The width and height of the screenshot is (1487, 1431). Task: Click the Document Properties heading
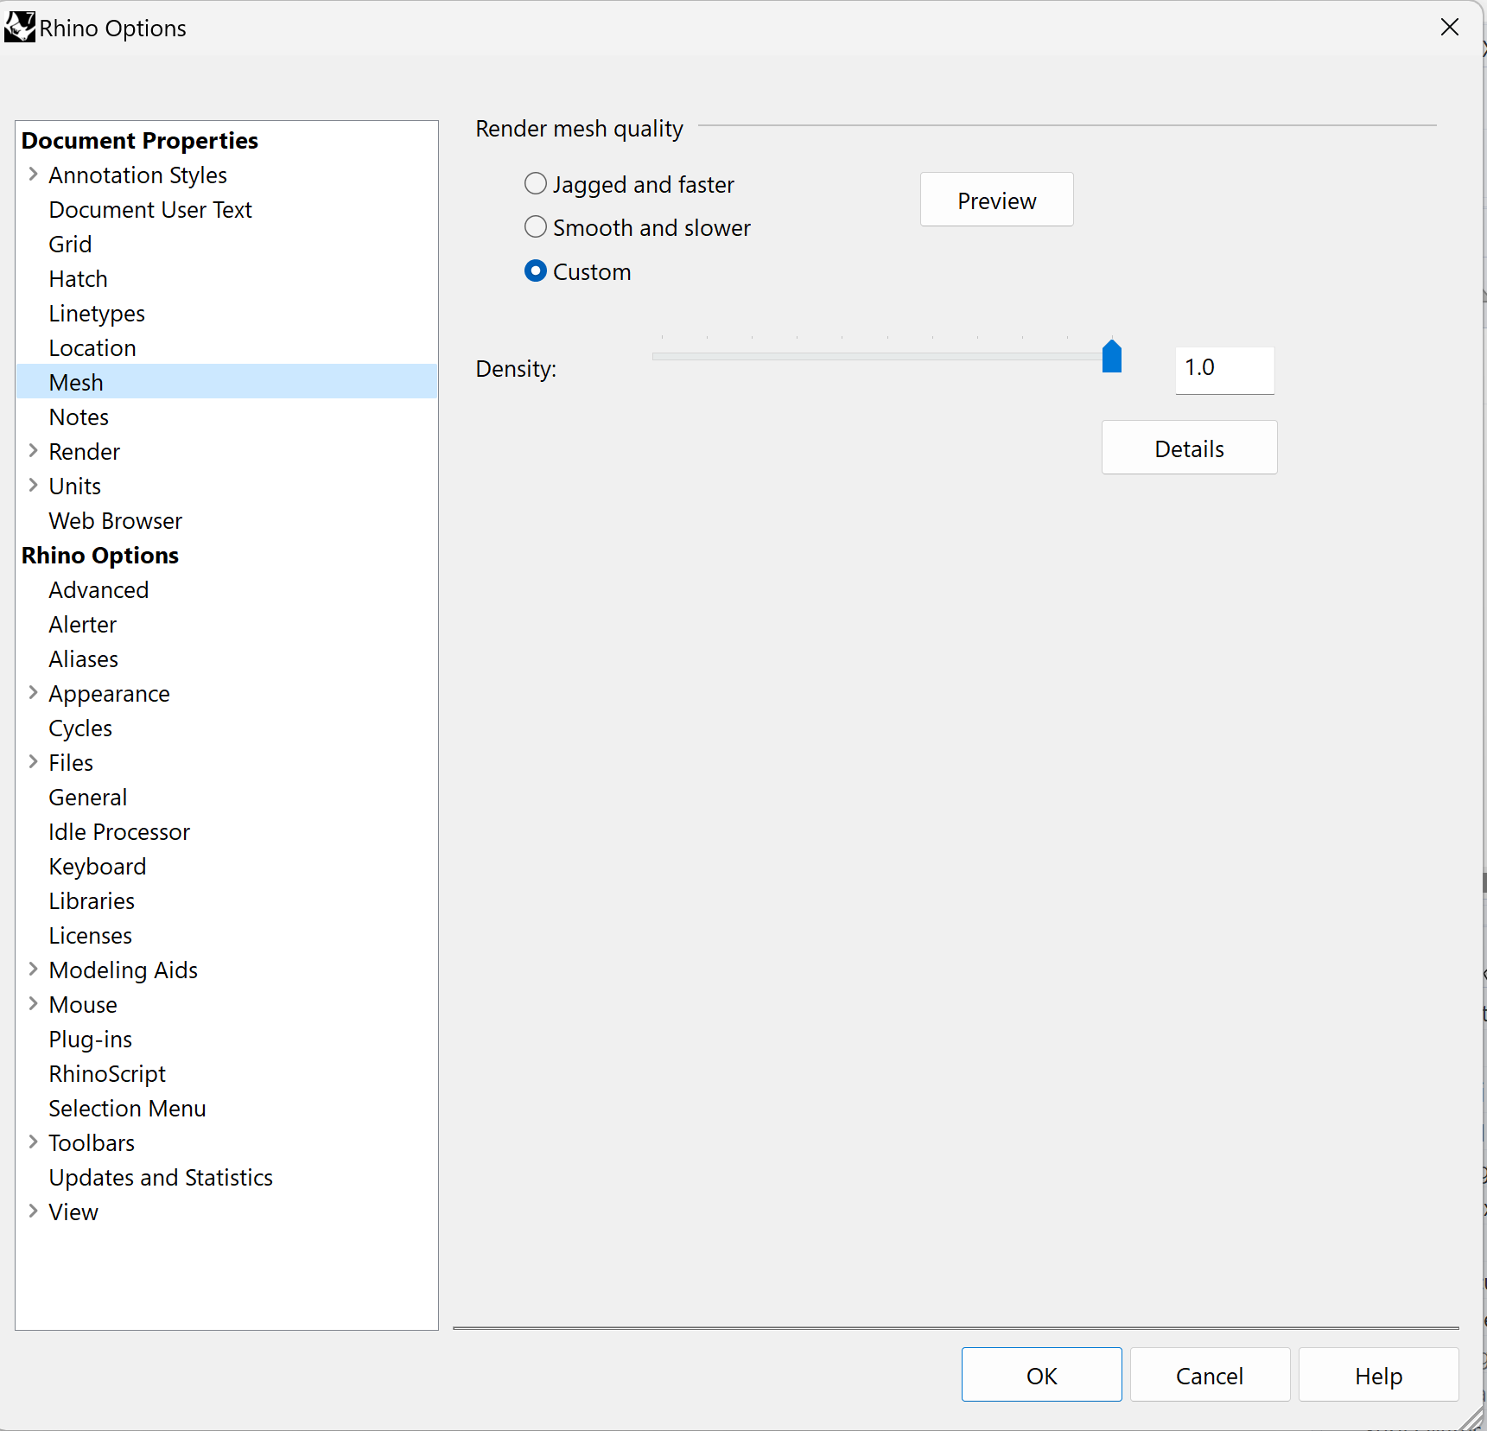point(140,141)
